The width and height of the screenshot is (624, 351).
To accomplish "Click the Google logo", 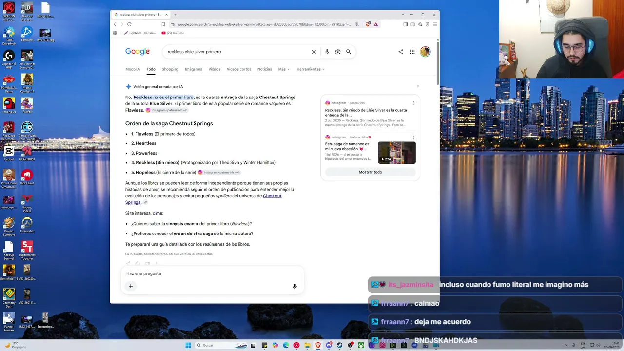I will [x=137, y=52].
